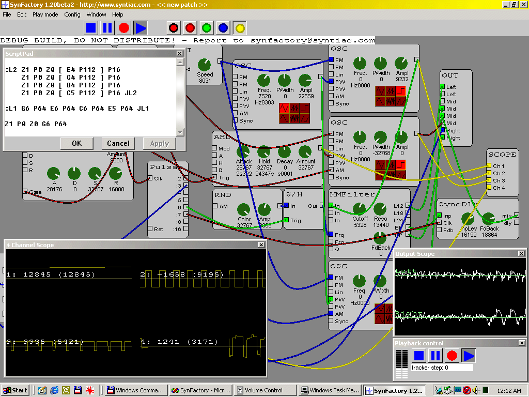529x397 pixels.
Task: Select the red cable color in the toolbar
Action: [190, 28]
